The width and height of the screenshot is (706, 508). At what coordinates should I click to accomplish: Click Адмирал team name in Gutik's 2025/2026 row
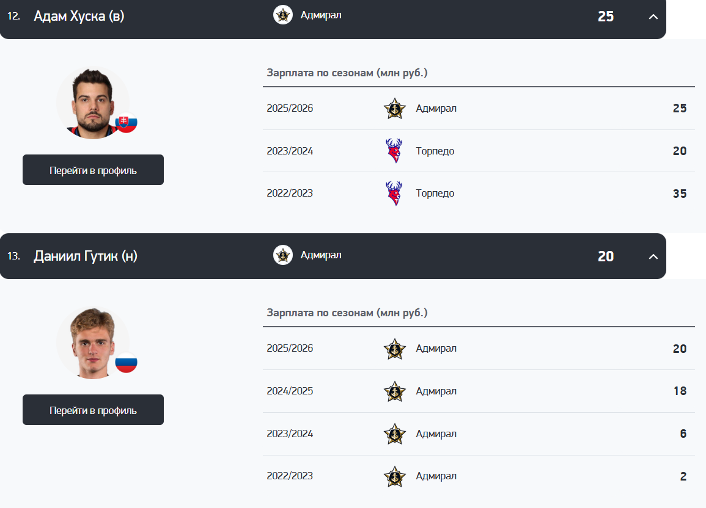[436, 349]
